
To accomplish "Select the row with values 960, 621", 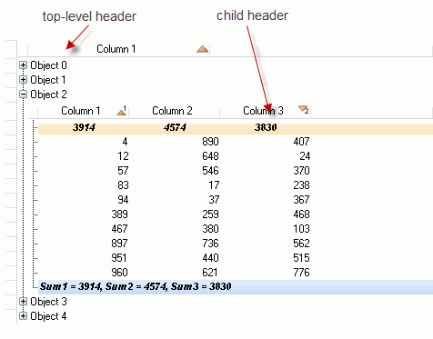I will tap(236, 273).
